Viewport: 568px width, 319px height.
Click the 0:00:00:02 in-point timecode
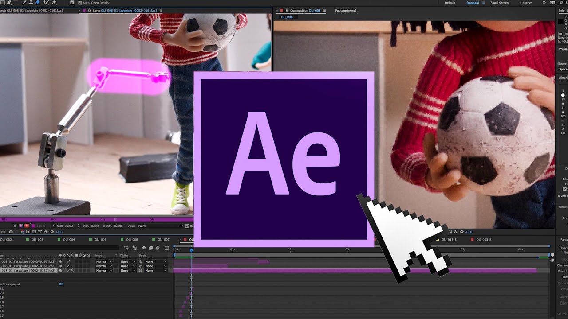(65, 226)
